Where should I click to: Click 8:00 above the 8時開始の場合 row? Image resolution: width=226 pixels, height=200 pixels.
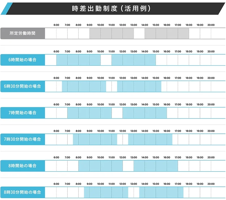(x=79, y=157)
